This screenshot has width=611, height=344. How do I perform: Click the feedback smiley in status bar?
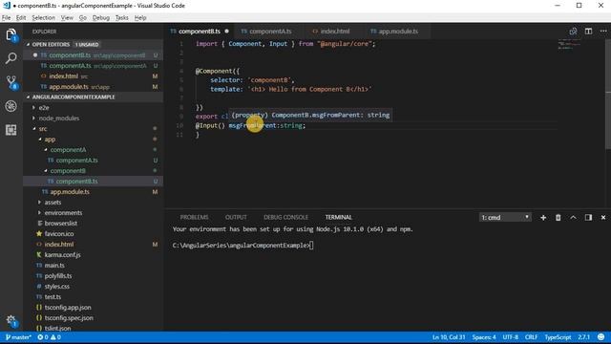click(x=600, y=337)
